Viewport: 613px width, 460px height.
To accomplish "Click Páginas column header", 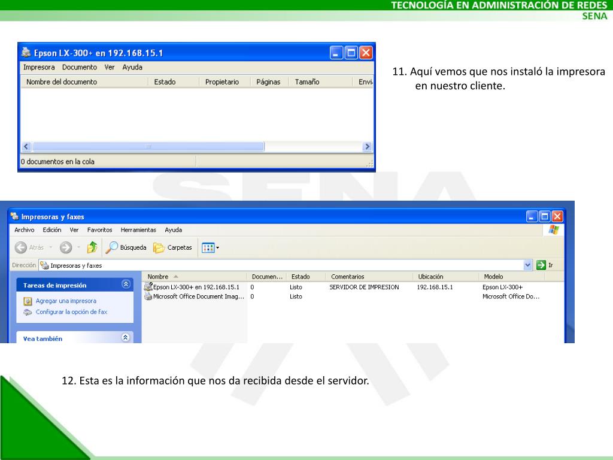I will tap(270, 81).
